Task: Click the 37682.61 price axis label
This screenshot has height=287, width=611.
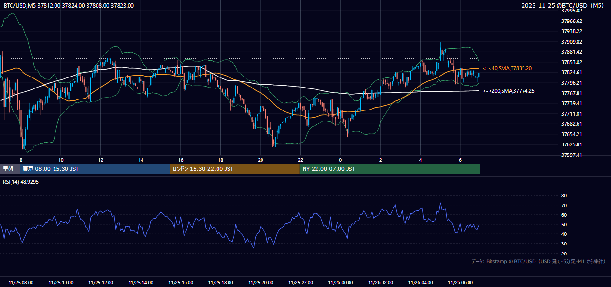Action: pos(572,124)
